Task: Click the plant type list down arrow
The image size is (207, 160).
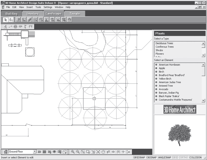Action: [203, 55]
